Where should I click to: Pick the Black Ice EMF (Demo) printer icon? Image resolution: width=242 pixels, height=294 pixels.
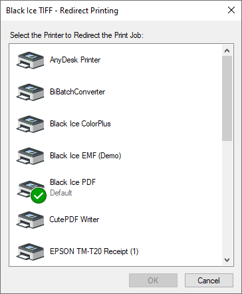point(30,156)
